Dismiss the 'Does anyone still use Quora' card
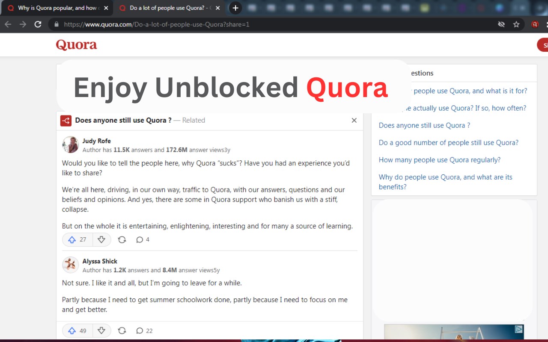Screen dimensions: 548x342 pyautogui.click(x=354, y=121)
